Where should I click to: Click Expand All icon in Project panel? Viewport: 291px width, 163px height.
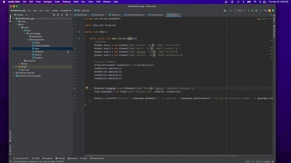pyautogui.click(x=58, y=15)
